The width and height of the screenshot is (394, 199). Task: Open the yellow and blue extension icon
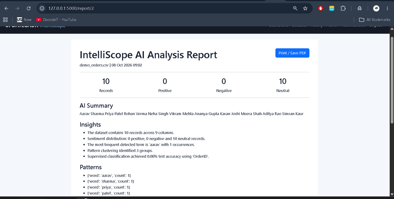(x=332, y=8)
